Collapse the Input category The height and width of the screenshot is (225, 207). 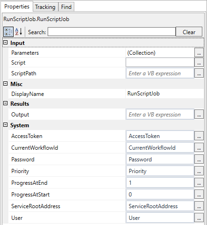pyautogui.click(x=6, y=43)
